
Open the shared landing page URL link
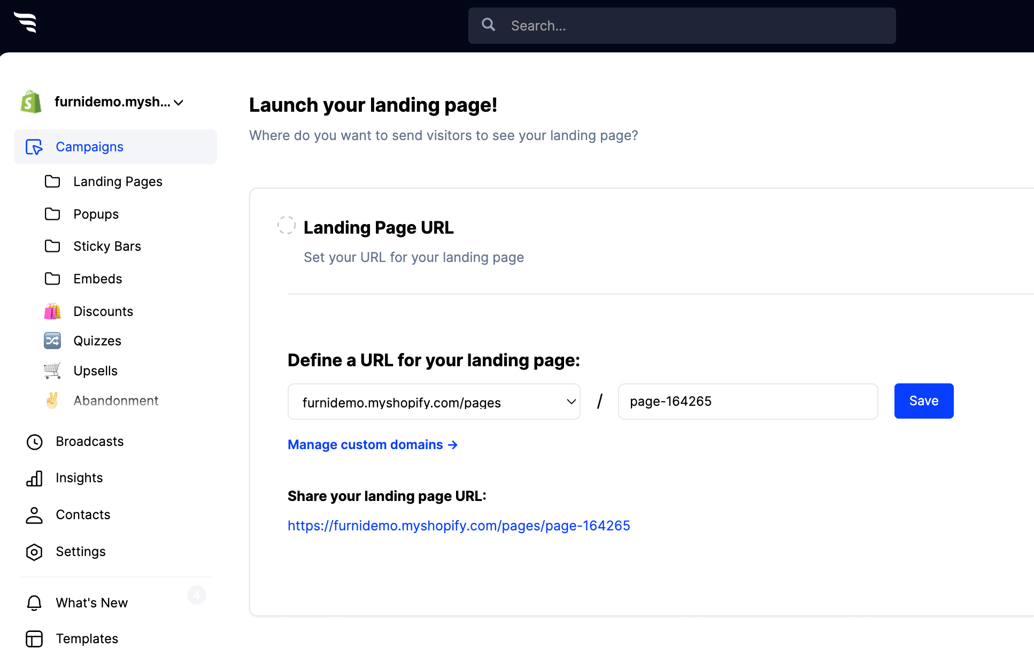click(459, 526)
